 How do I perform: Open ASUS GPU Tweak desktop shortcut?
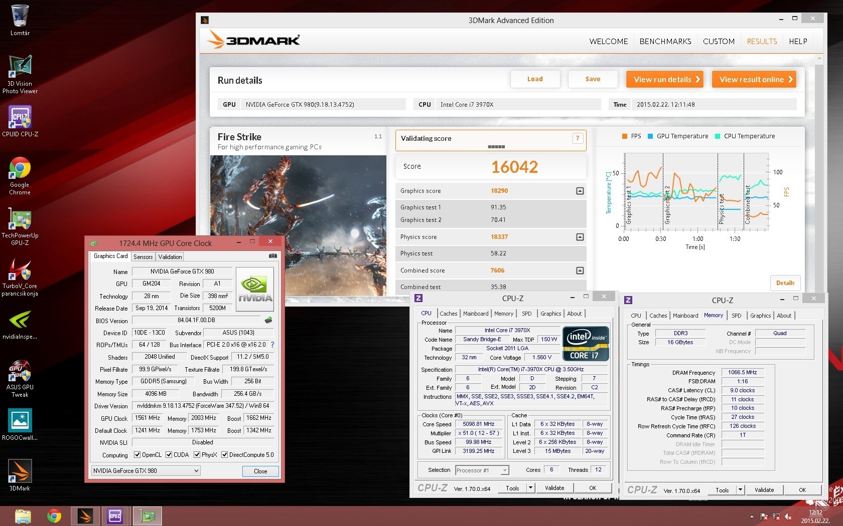[x=20, y=379]
